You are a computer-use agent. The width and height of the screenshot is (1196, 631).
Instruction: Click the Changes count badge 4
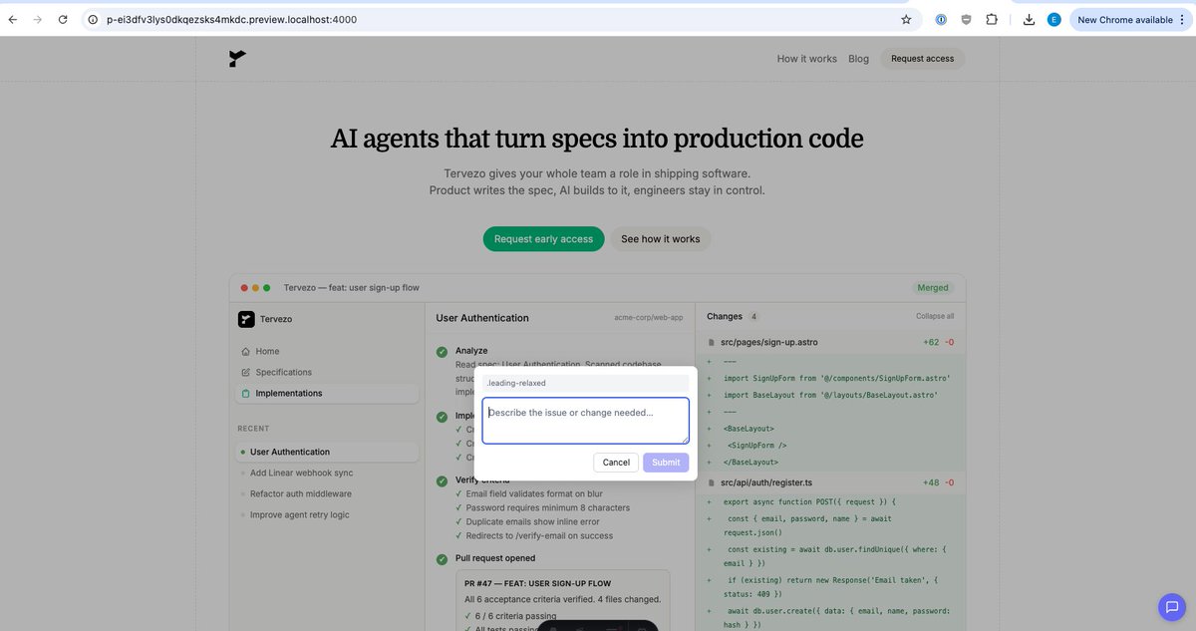click(754, 316)
